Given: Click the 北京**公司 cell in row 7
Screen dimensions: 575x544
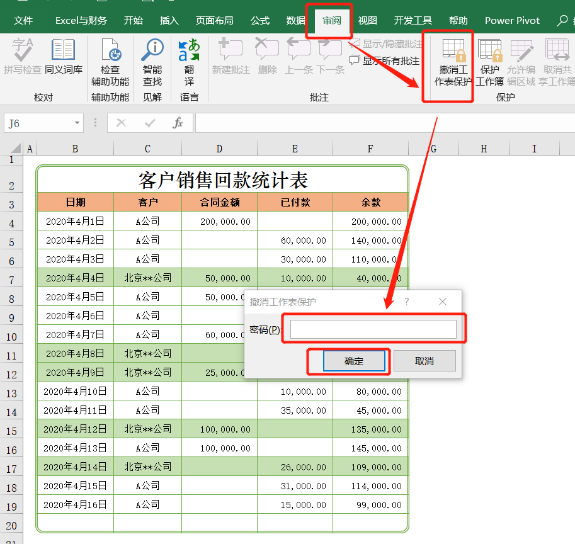Looking at the screenshot, I should click(147, 278).
